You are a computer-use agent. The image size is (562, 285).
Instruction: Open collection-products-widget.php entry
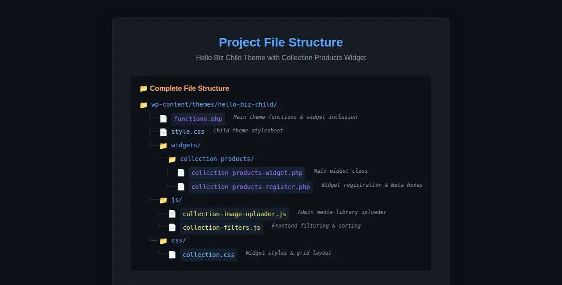pyautogui.click(x=247, y=173)
